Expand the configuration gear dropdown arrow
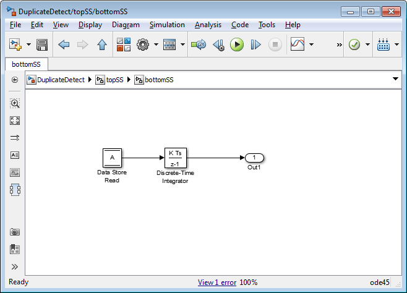 click(x=156, y=45)
